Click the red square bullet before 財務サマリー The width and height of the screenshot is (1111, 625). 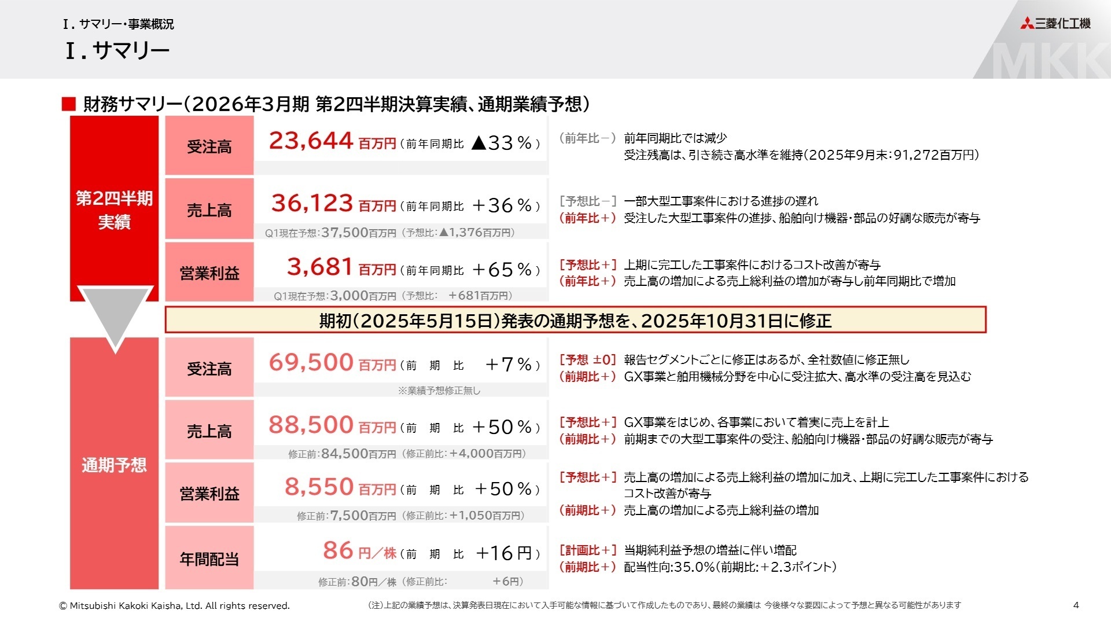(69, 103)
